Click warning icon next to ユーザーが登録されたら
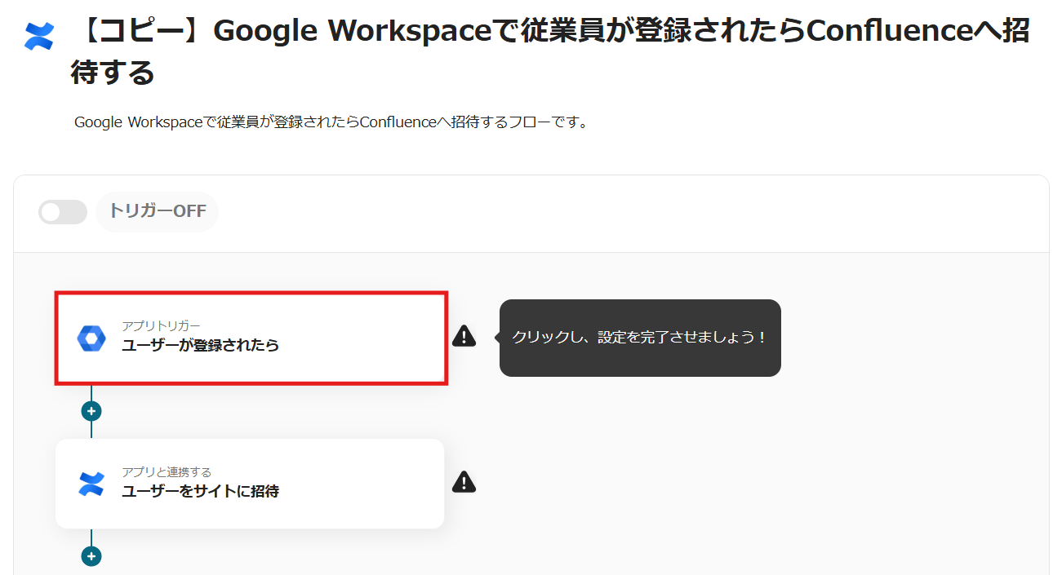The height and width of the screenshot is (575, 1062). [464, 336]
